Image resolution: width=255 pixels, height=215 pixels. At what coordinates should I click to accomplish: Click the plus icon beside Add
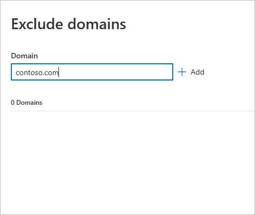point(182,72)
